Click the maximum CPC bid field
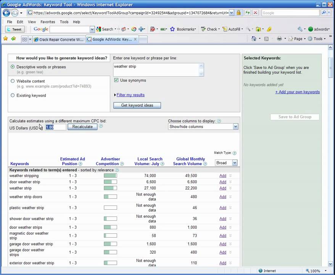 point(56,127)
